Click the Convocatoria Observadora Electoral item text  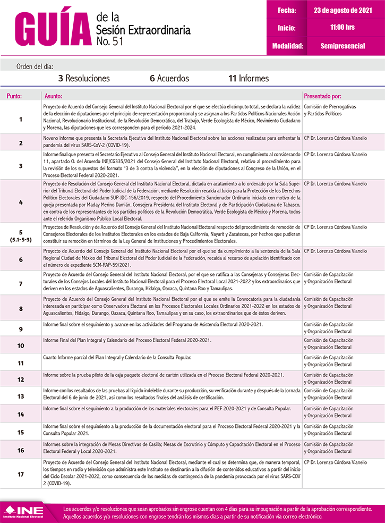172,306
